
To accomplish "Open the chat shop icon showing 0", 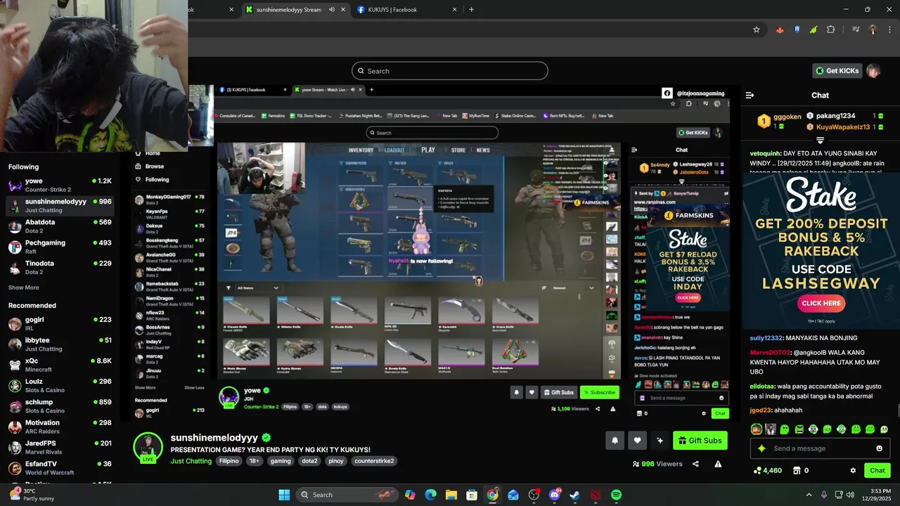I will (x=801, y=471).
